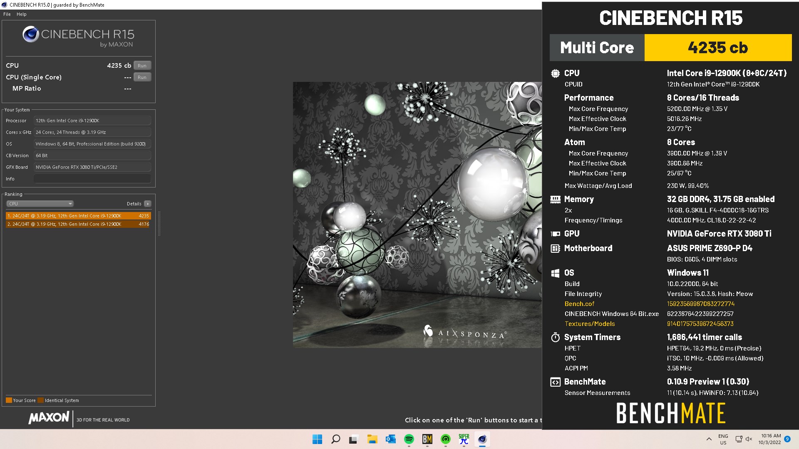799x449 pixels.
Task: Open Outlook from taskbar
Action: [390, 439]
